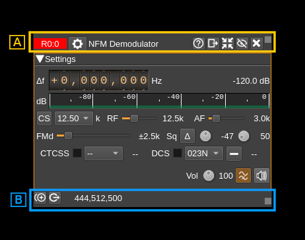Image resolution: width=305 pixels, height=240 pixels.
Task: Click the NFM Demodulator title text
Action: (123, 44)
